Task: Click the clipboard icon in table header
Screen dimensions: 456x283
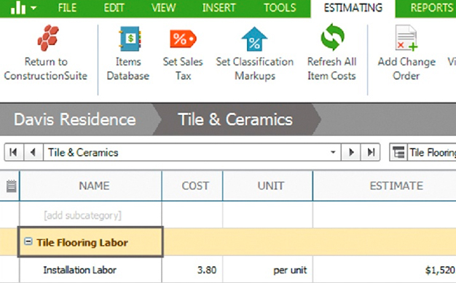Action: click(x=12, y=186)
